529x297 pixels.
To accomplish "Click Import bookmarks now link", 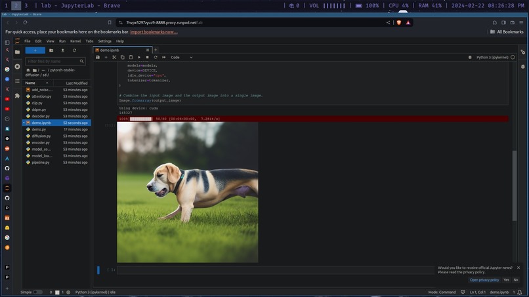I will [154, 32].
